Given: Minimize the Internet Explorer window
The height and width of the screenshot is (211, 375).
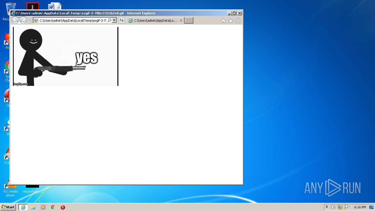Looking at the screenshot, I should [x=229, y=13].
